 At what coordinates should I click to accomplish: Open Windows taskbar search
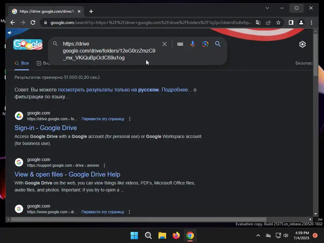pyautogui.click(x=148, y=235)
